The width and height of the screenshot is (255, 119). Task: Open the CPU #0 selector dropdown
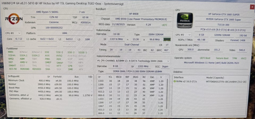point(13,33)
